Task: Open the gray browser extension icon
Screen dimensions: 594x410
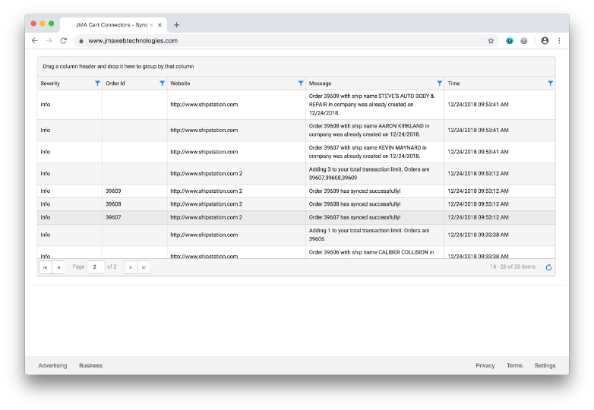Action: click(x=524, y=40)
